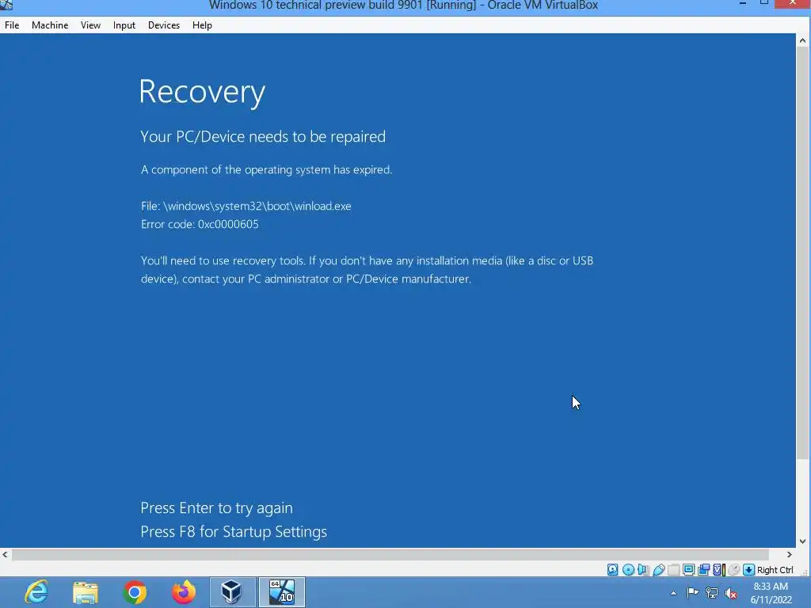Viewport: 811px width, 608px height.
Task: Open the Machine menu
Action: pyautogui.click(x=50, y=25)
